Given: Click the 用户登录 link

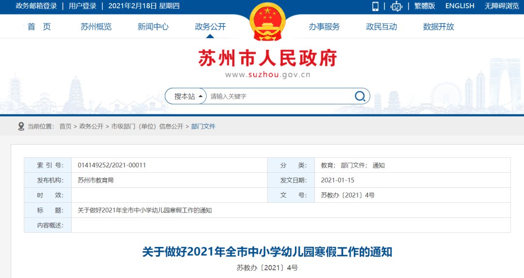Looking at the screenshot, I should 82,6.
